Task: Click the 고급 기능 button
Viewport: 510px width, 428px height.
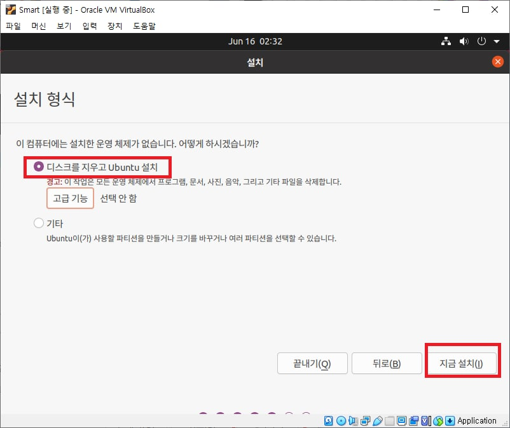Action: click(x=70, y=198)
